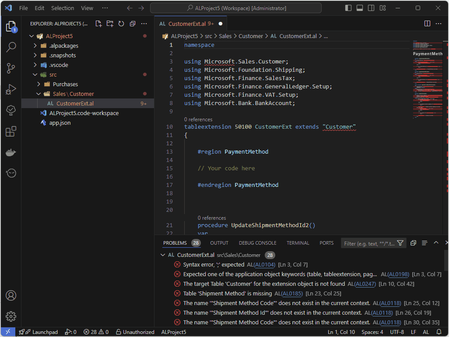Expand the .snapshots folder

[35, 55]
